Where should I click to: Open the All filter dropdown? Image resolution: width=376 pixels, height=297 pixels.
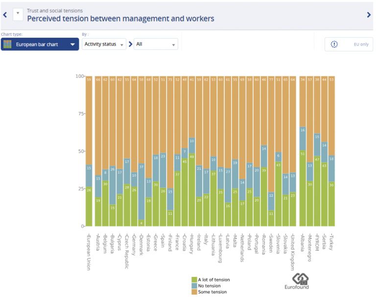pos(156,44)
